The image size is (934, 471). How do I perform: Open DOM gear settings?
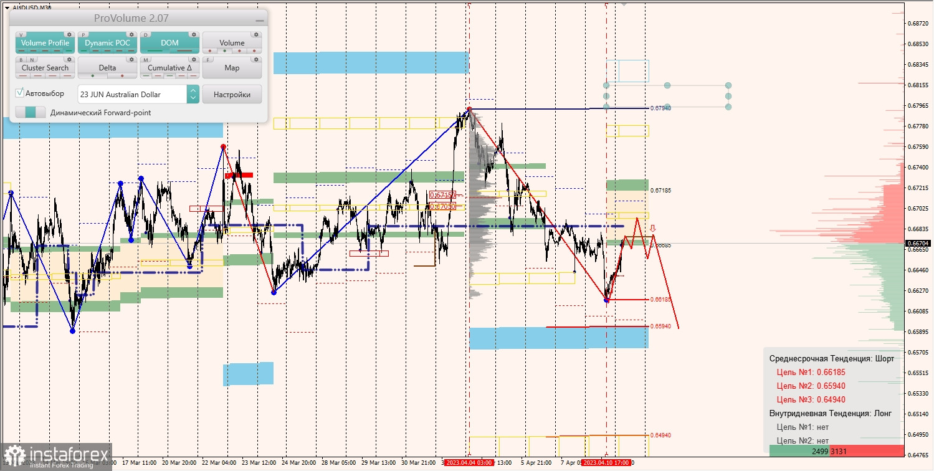[194, 35]
